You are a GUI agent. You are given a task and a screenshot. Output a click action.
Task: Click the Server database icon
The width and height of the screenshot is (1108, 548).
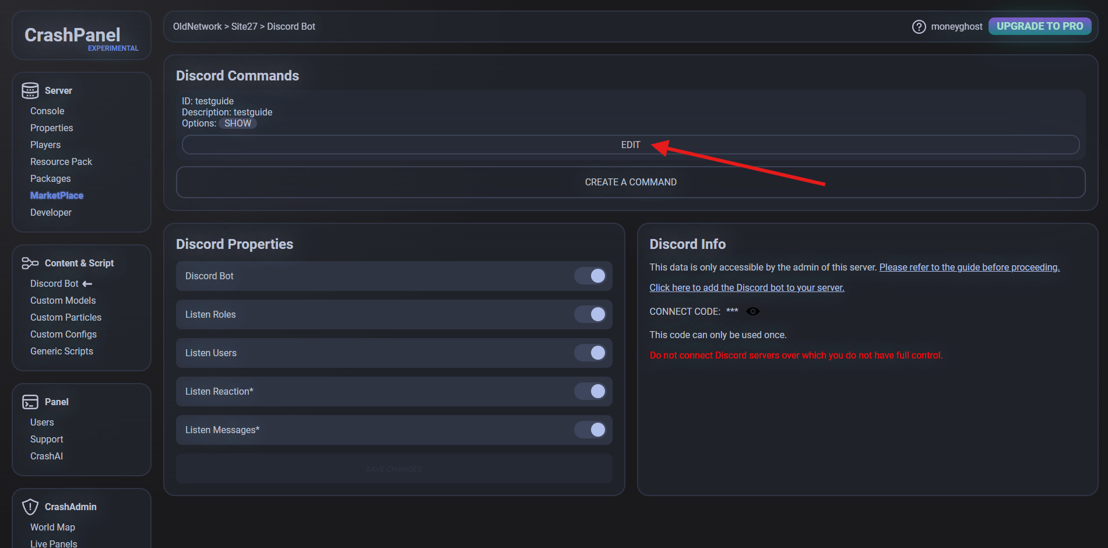(30, 90)
